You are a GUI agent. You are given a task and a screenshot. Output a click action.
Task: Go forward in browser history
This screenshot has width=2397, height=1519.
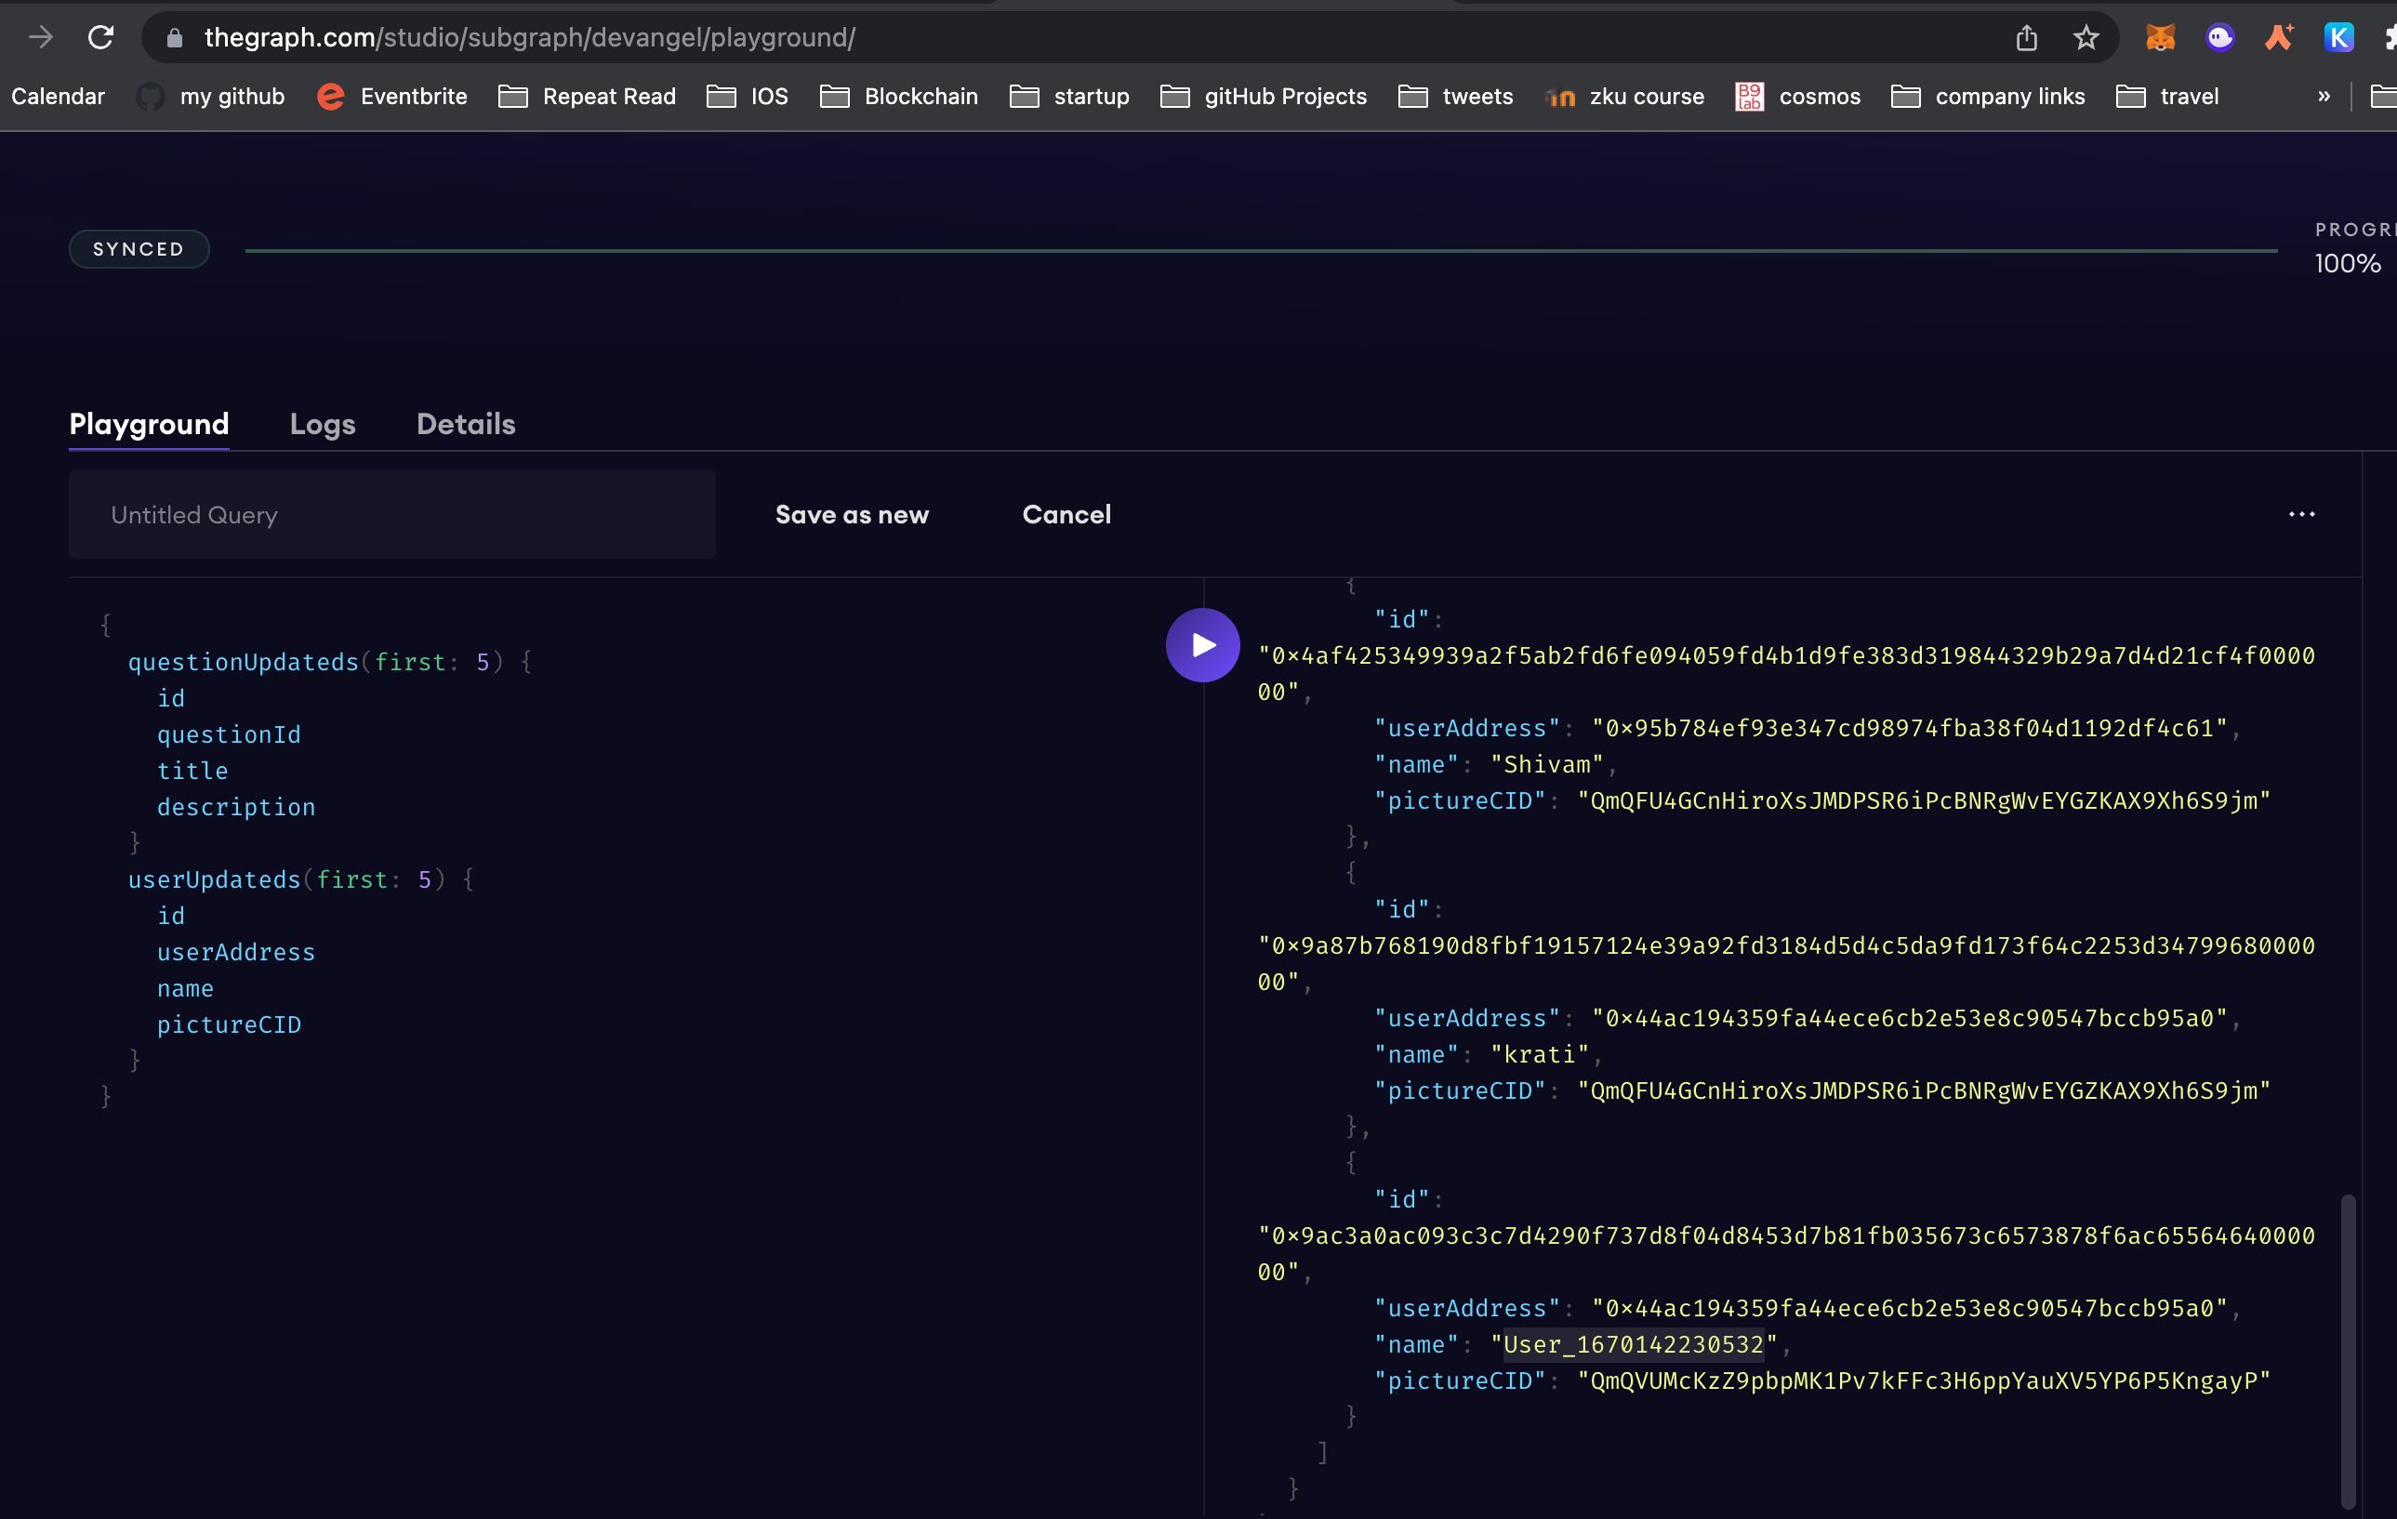pos(41,38)
